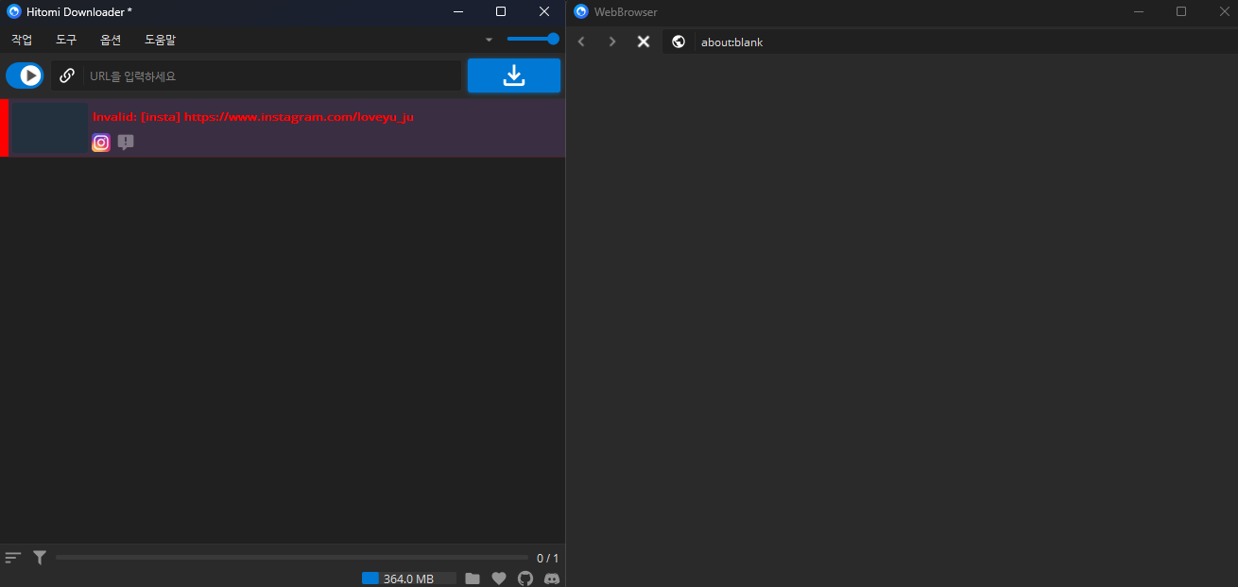The height and width of the screenshot is (587, 1238).
Task: Click the chain link icon beside the URL field
Action: tap(66, 75)
